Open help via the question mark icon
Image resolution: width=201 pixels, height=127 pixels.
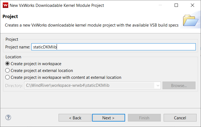tap(8, 117)
